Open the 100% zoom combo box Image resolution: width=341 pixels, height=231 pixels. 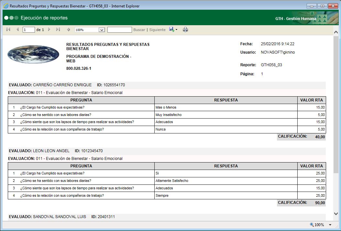90,30
